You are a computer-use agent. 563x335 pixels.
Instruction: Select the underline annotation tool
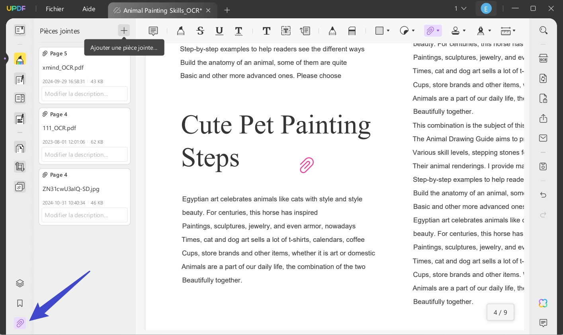pos(219,31)
